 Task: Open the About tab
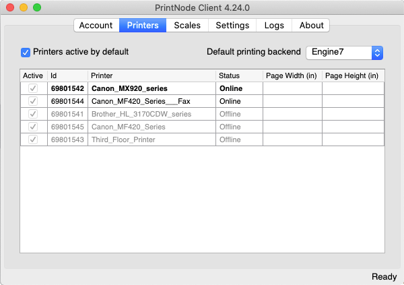click(311, 26)
